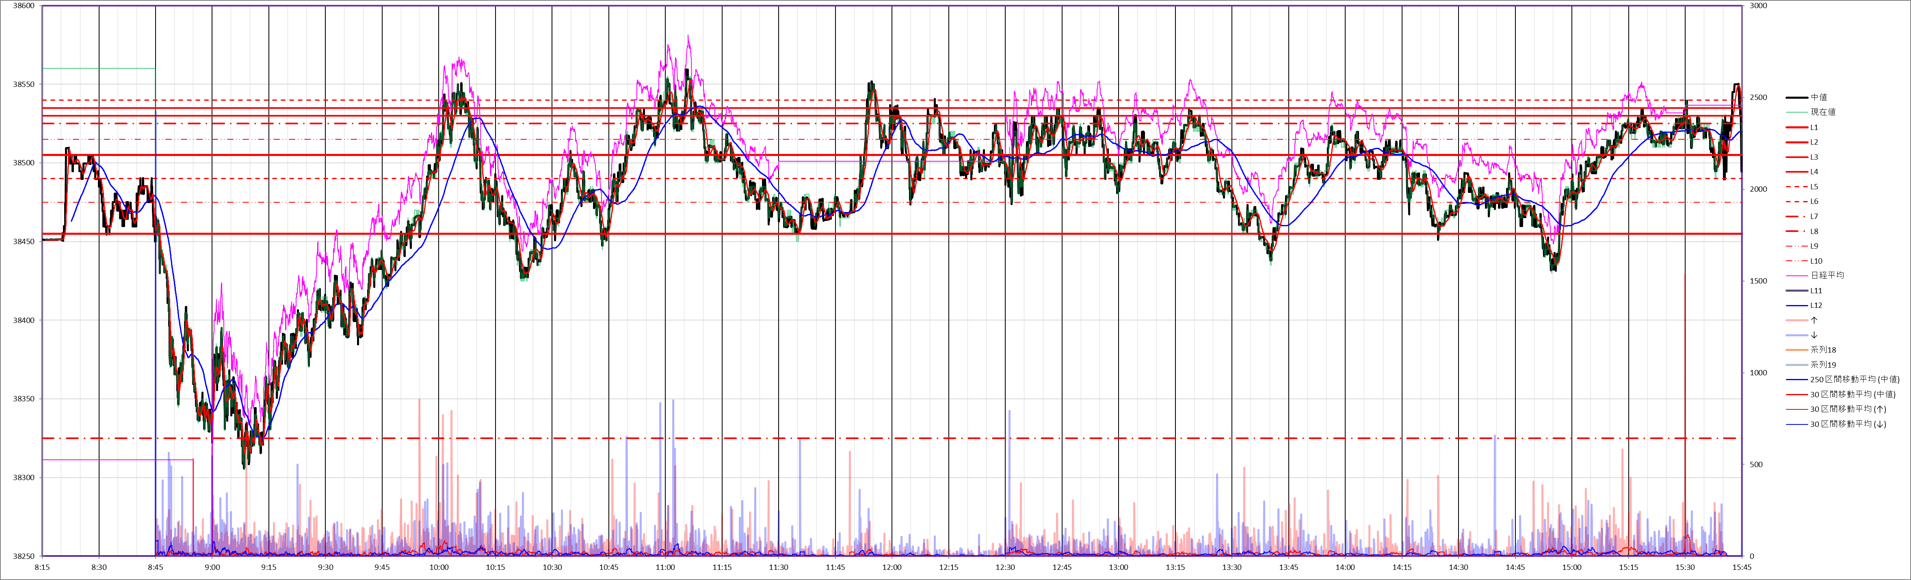
Task: Click the 系列18 legend entry
Action: tap(1810, 350)
